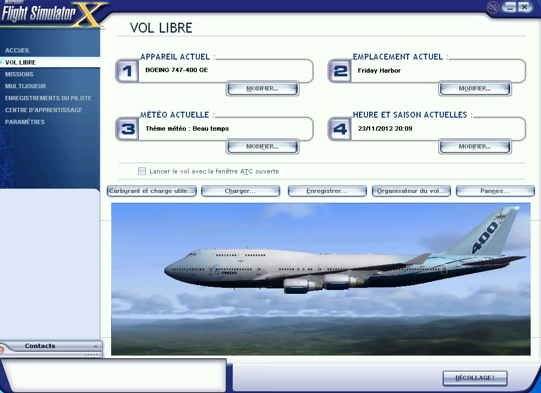541x393 pixels.
Task: Change current time and season via Modifier
Action: 475,146
